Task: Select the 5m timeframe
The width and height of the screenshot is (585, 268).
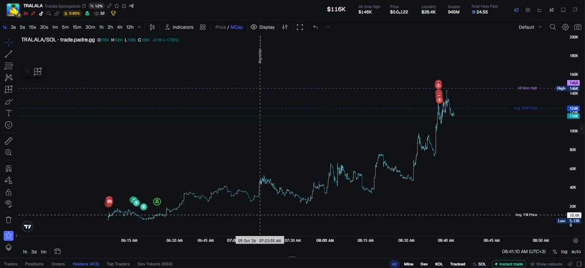Action: click(x=65, y=27)
